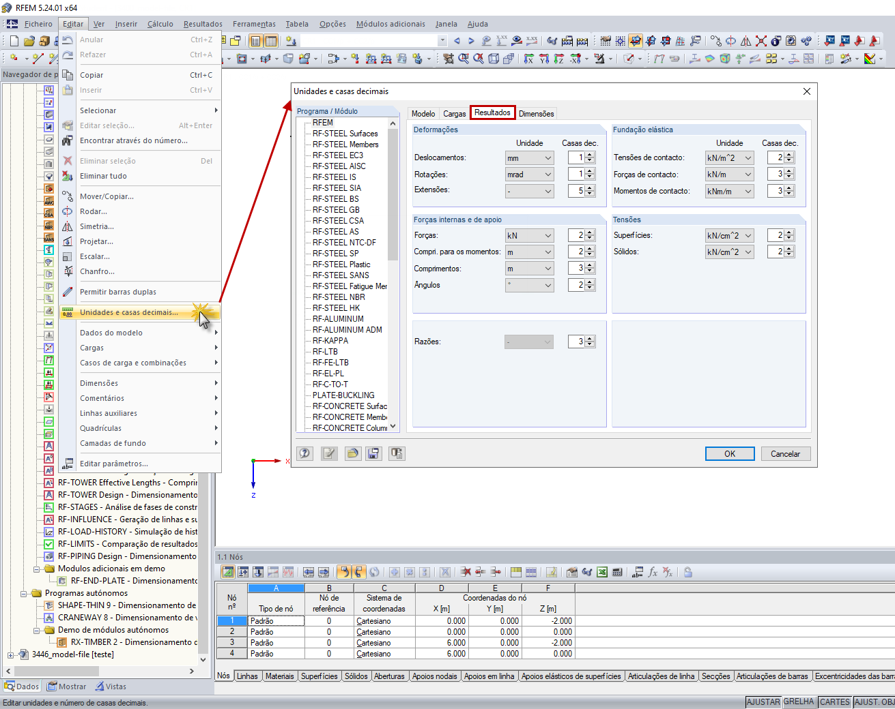The image size is (895, 709).
Task: Click the OK button in units dialog
Action: tap(730, 454)
